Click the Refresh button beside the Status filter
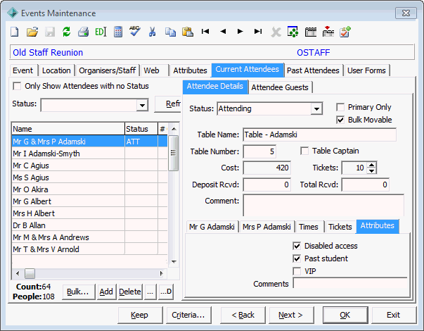This screenshot has width=424, height=331. 167,104
